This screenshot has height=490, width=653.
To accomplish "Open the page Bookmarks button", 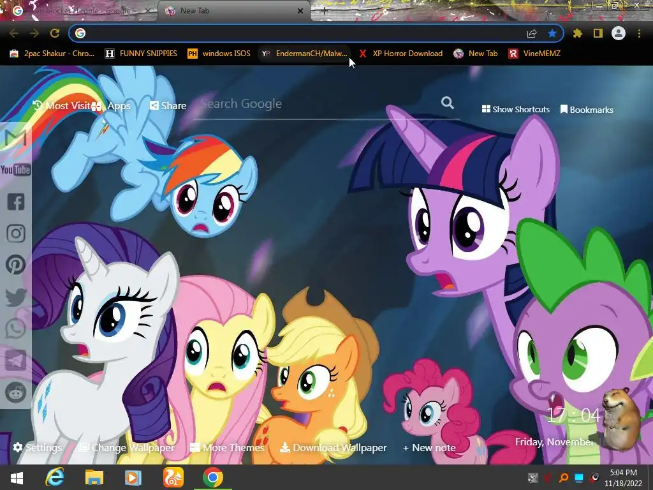I will [587, 110].
